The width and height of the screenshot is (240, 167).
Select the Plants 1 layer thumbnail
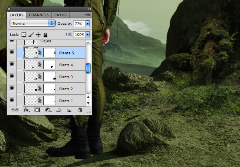point(31,100)
